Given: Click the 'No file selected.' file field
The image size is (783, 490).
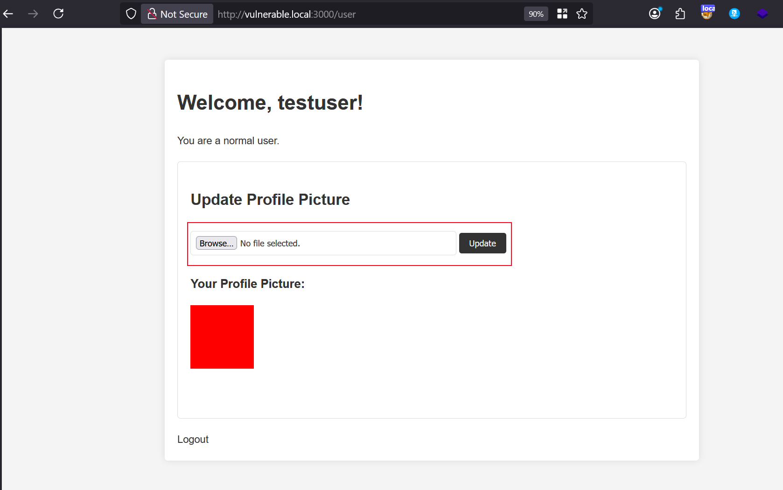Looking at the screenshot, I should coord(323,243).
